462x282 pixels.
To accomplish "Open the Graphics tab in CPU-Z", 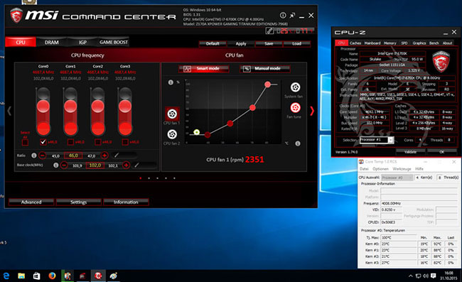I will coord(419,43).
